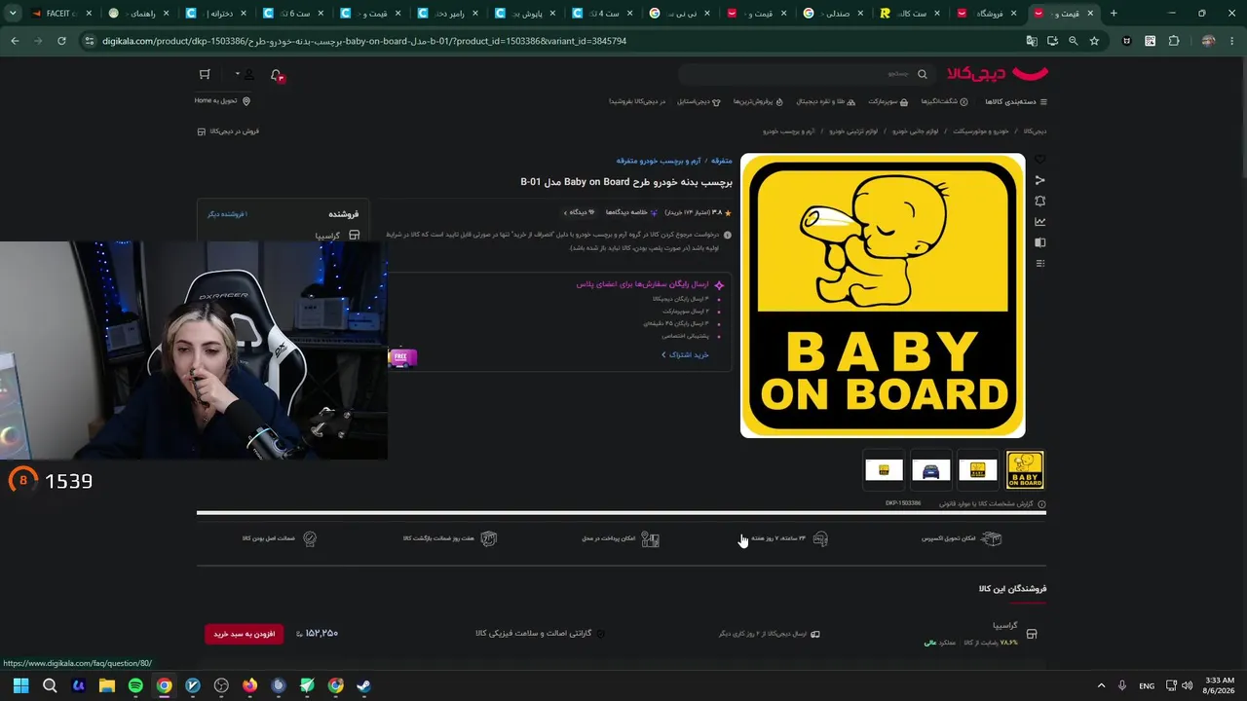This screenshot has width=1247, height=701.
Task: Go back to previous page
Action: 15,41
